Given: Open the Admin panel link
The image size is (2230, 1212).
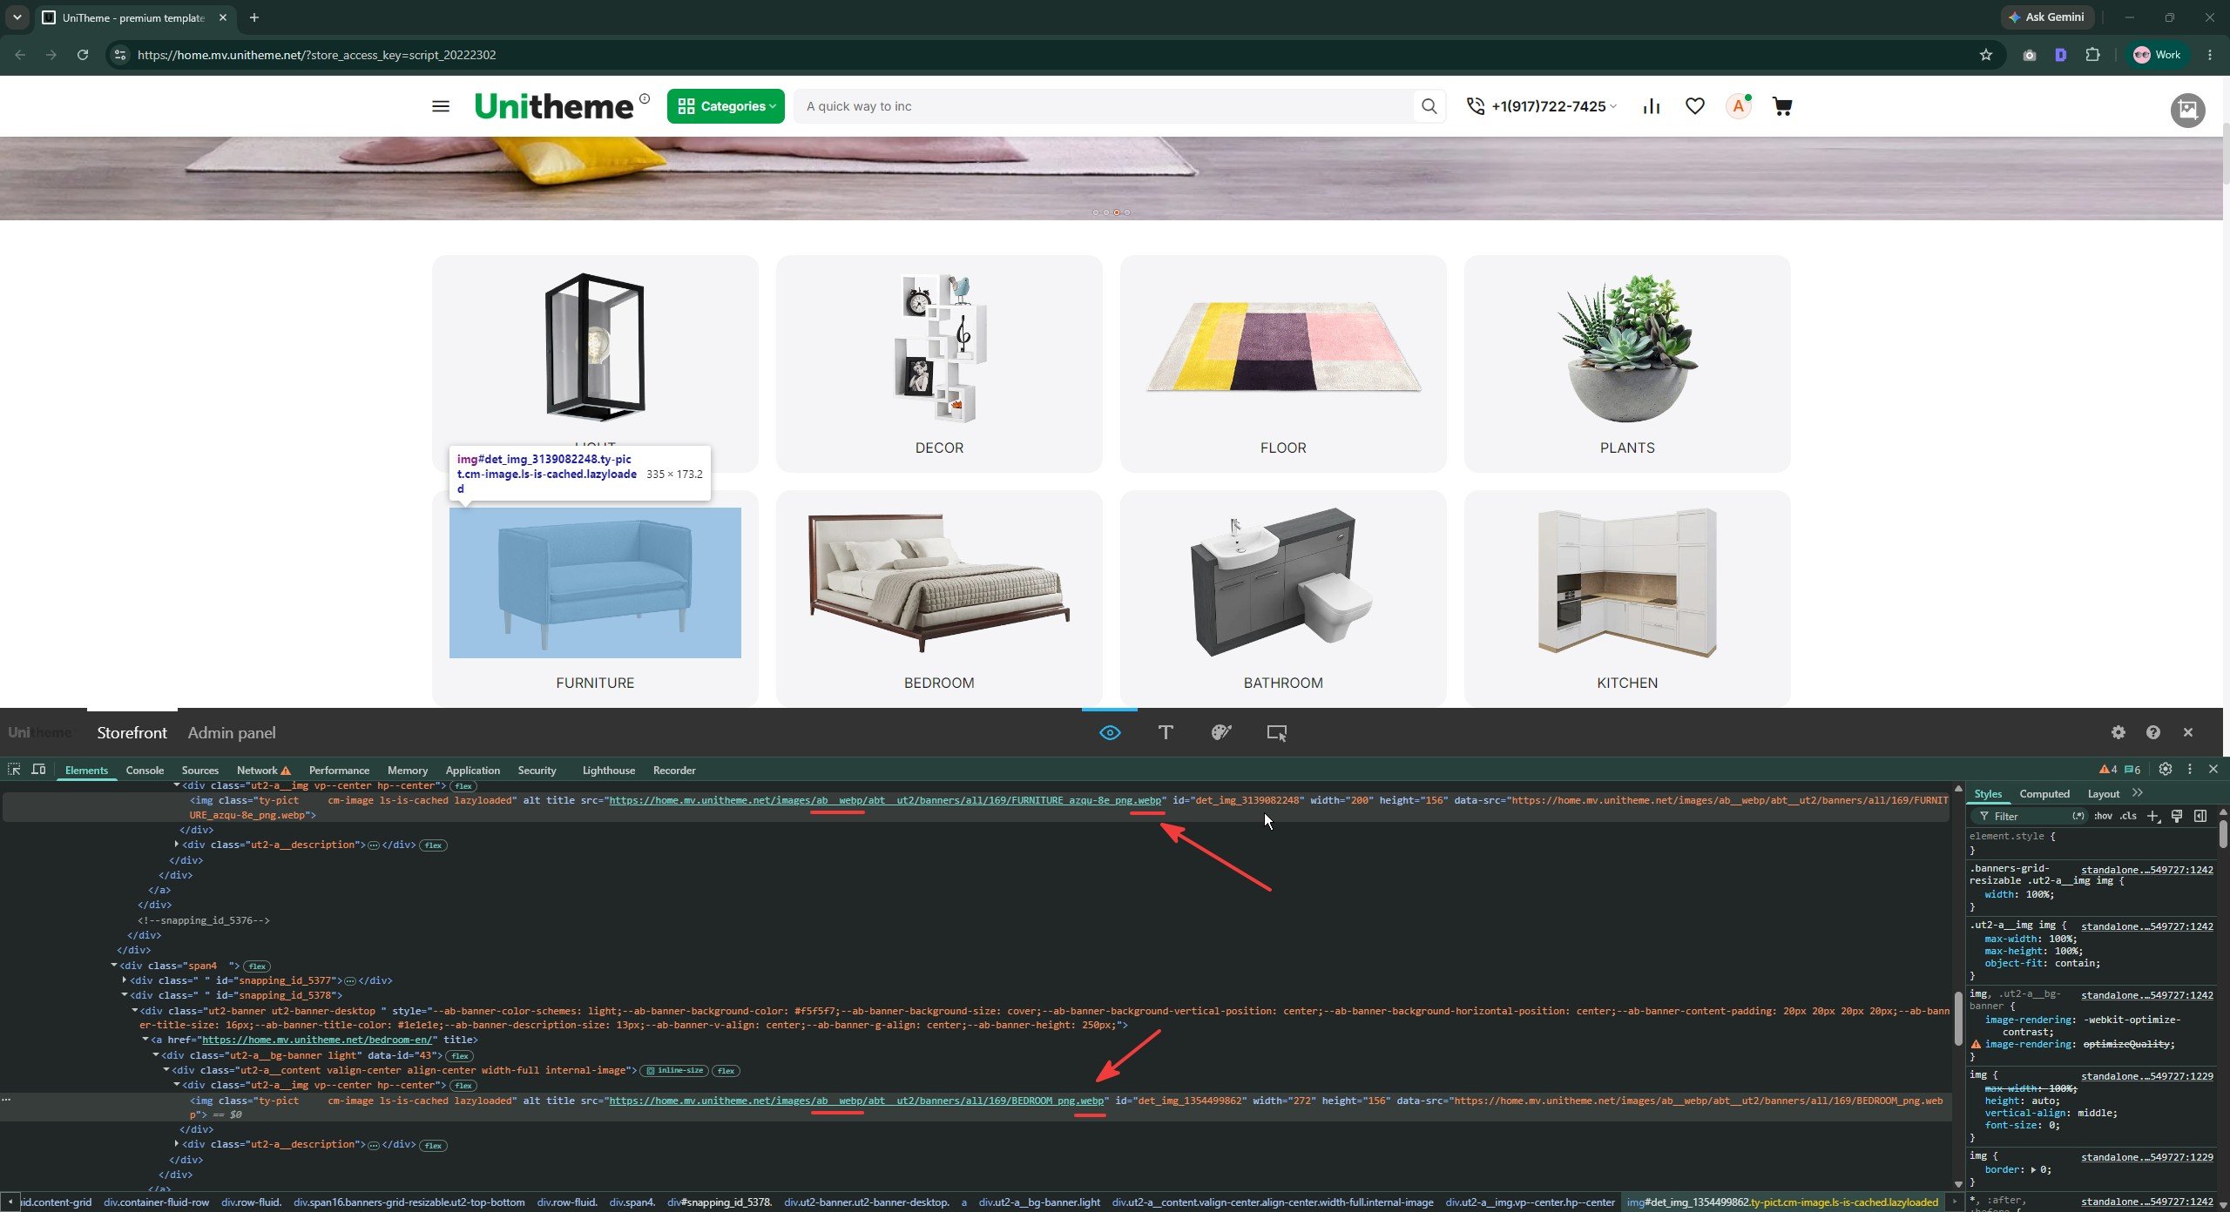Looking at the screenshot, I should click(232, 733).
